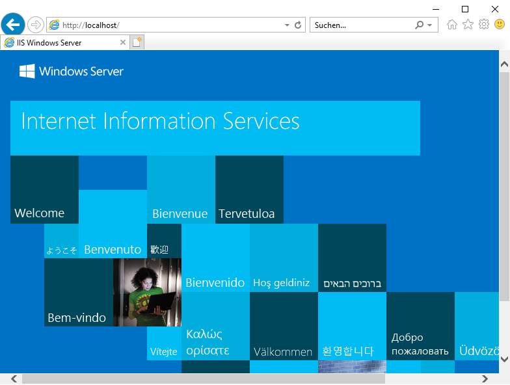The height and width of the screenshot is (385, 510).
Task: Click the smiley feedback icon
Action: (x=499, y=25)
